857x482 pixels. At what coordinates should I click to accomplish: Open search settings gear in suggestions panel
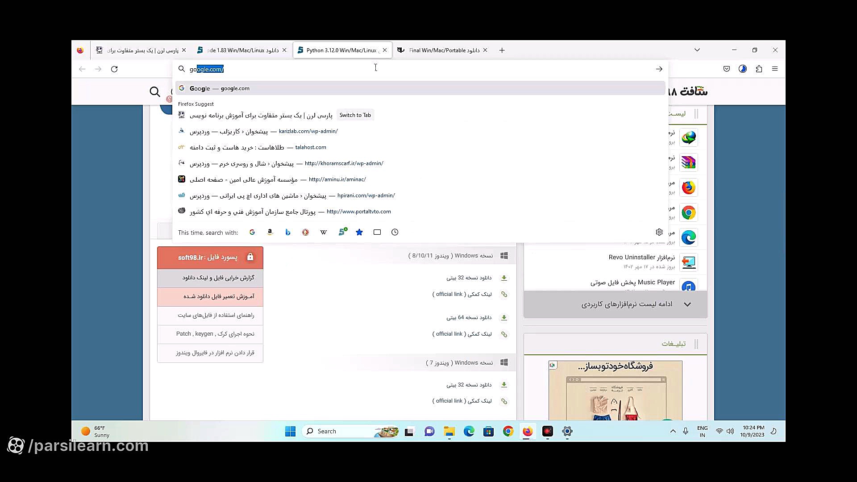pyautogui.click(x=659, y=232)
